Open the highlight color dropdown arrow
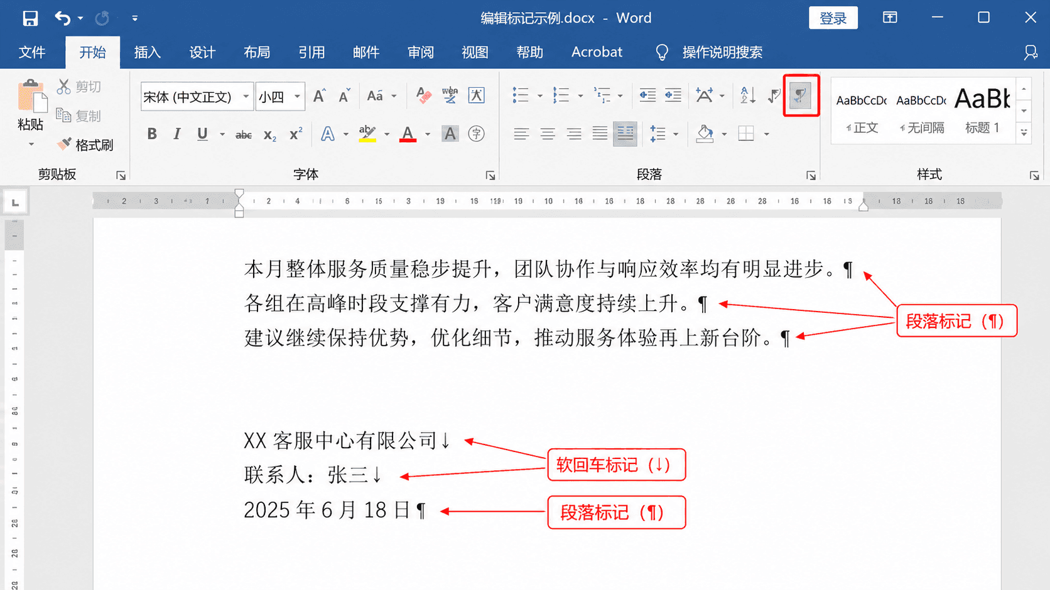 click(x=387, y=134)
